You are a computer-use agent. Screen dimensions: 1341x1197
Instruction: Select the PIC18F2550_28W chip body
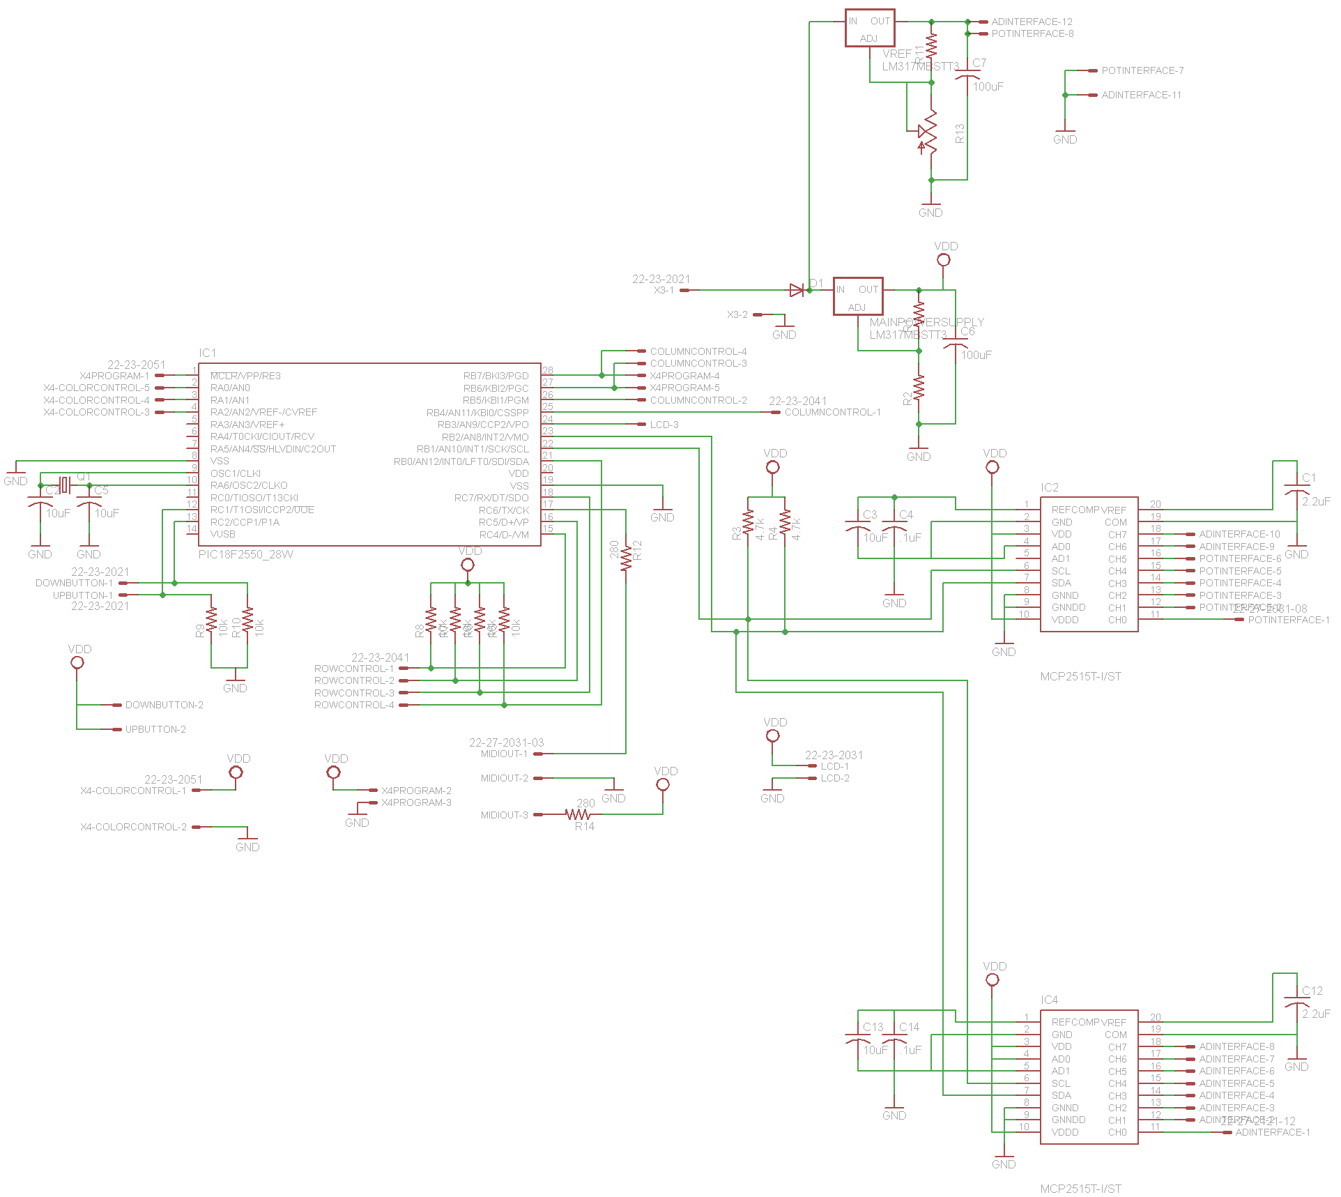pyautogui.click(x=369, y=455)
